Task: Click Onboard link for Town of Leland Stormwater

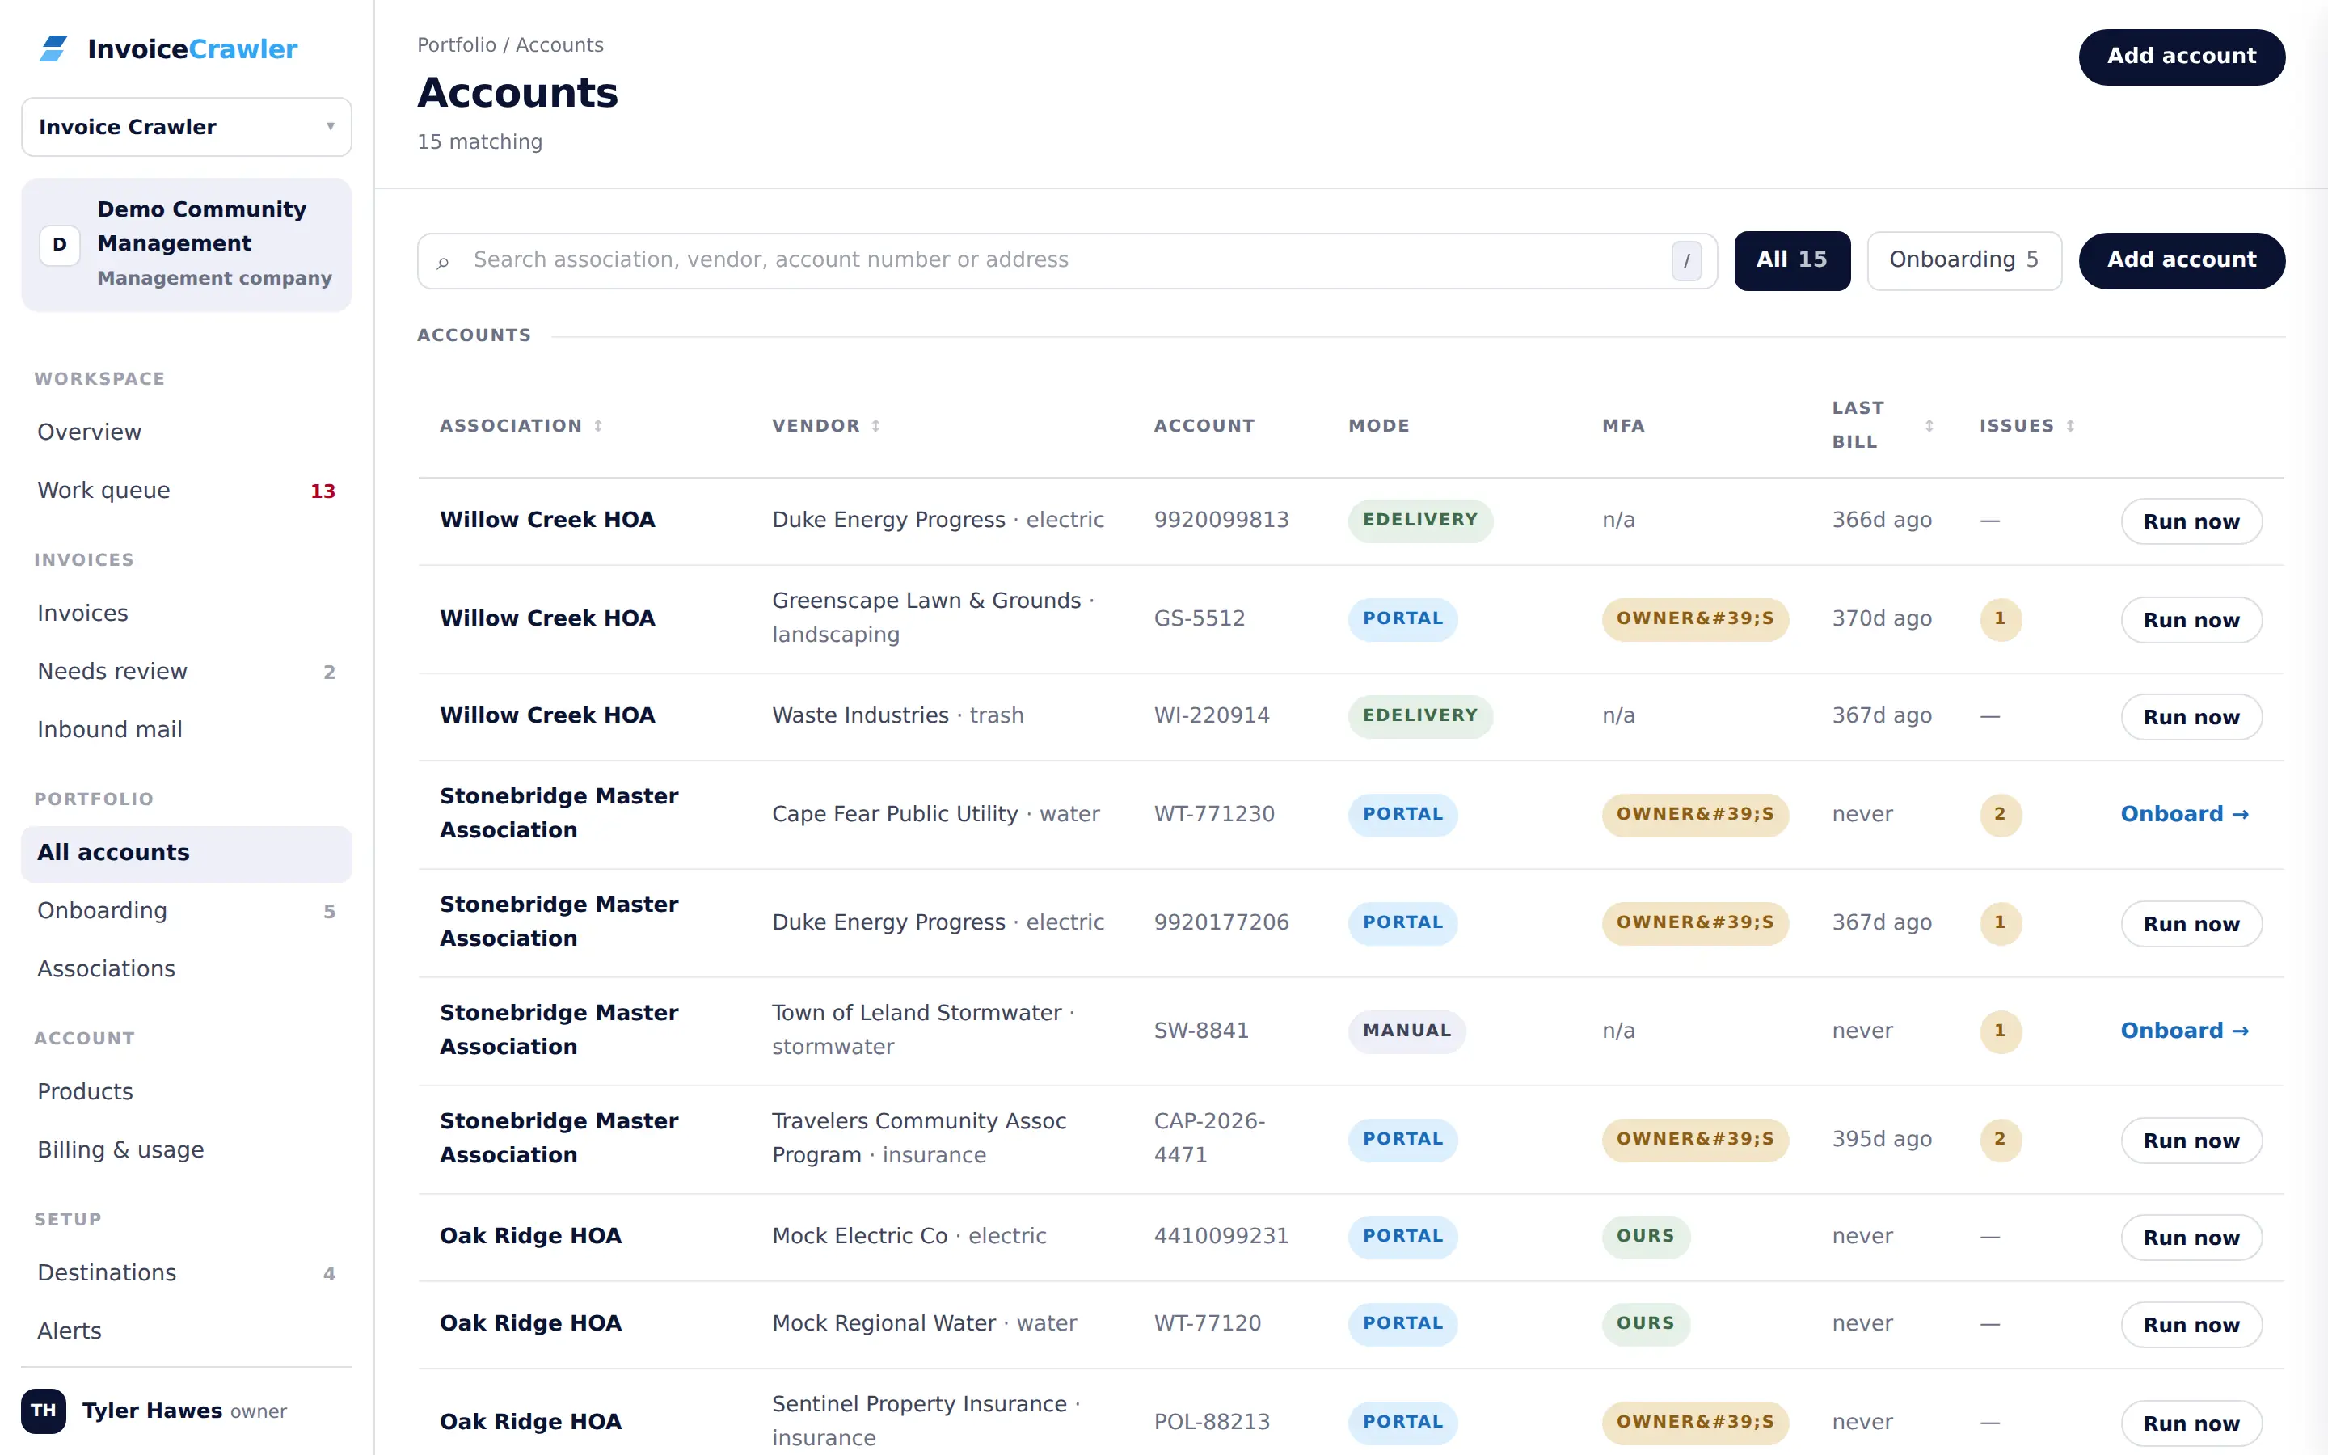Action: (x=2183, y=1031)
